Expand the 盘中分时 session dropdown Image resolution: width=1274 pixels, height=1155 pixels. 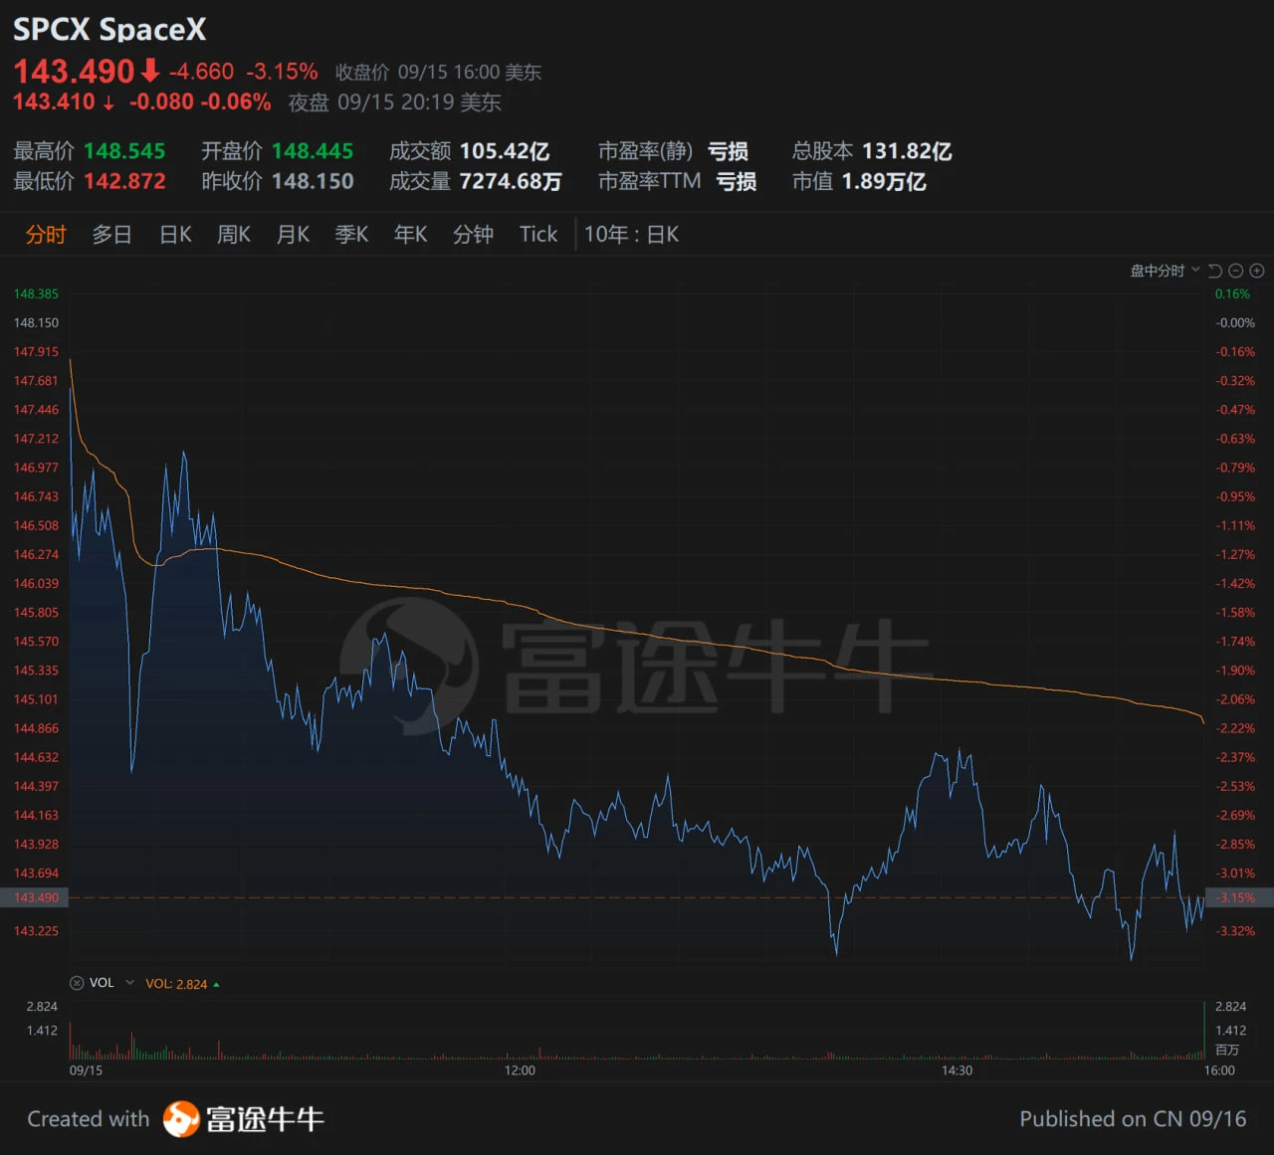pos(1165,271)
